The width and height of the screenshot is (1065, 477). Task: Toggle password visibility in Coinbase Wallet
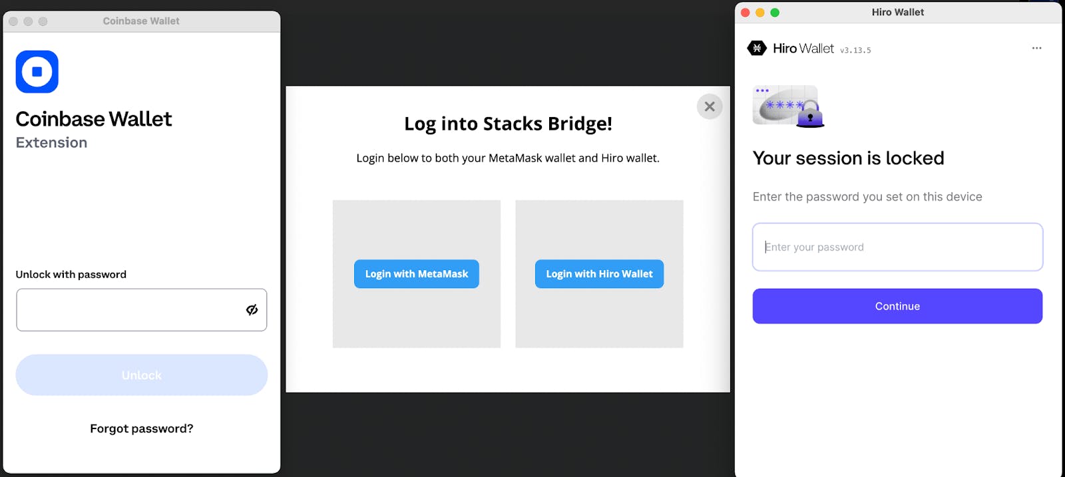252,310
